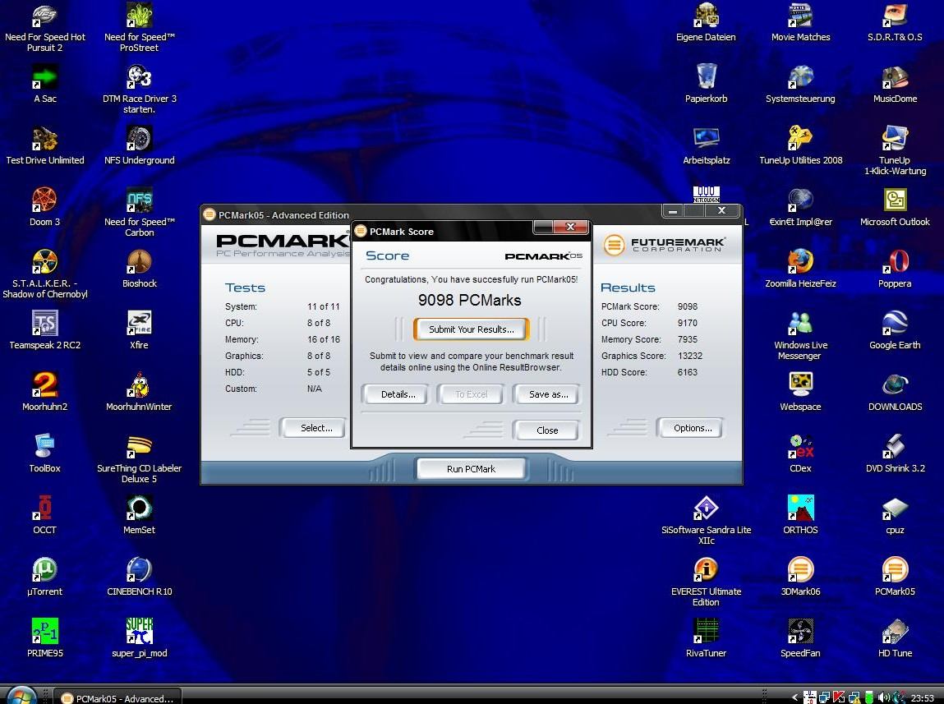This screenshot has height=704, width=944.
Task: Open S.T.A.L.K.E.R. Shadow of Chernobyl icon
Action: (44, 262)
